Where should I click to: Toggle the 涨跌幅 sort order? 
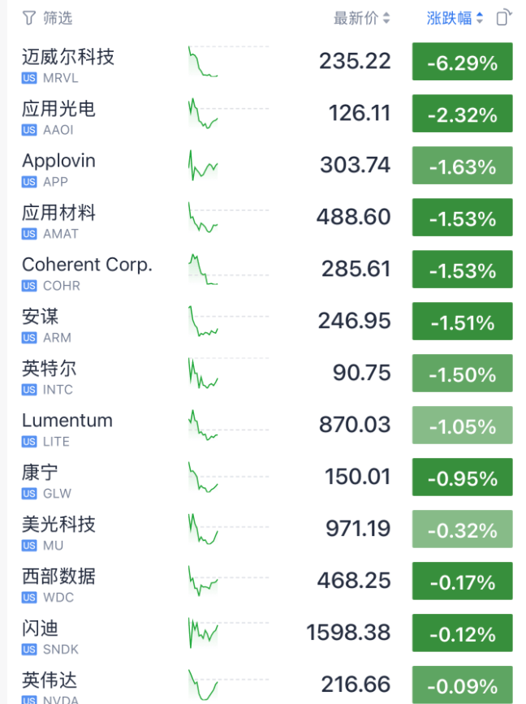[455, 18]
